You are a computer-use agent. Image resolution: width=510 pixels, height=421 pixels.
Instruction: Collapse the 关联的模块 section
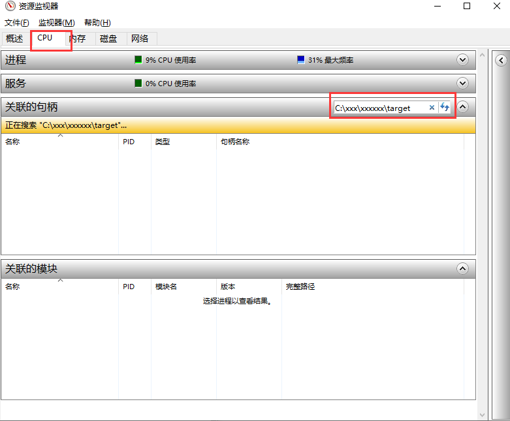pos(462,269)
